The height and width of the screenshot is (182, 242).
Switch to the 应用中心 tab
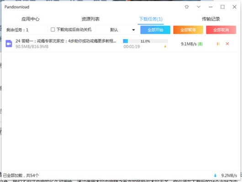pos(31,19)
